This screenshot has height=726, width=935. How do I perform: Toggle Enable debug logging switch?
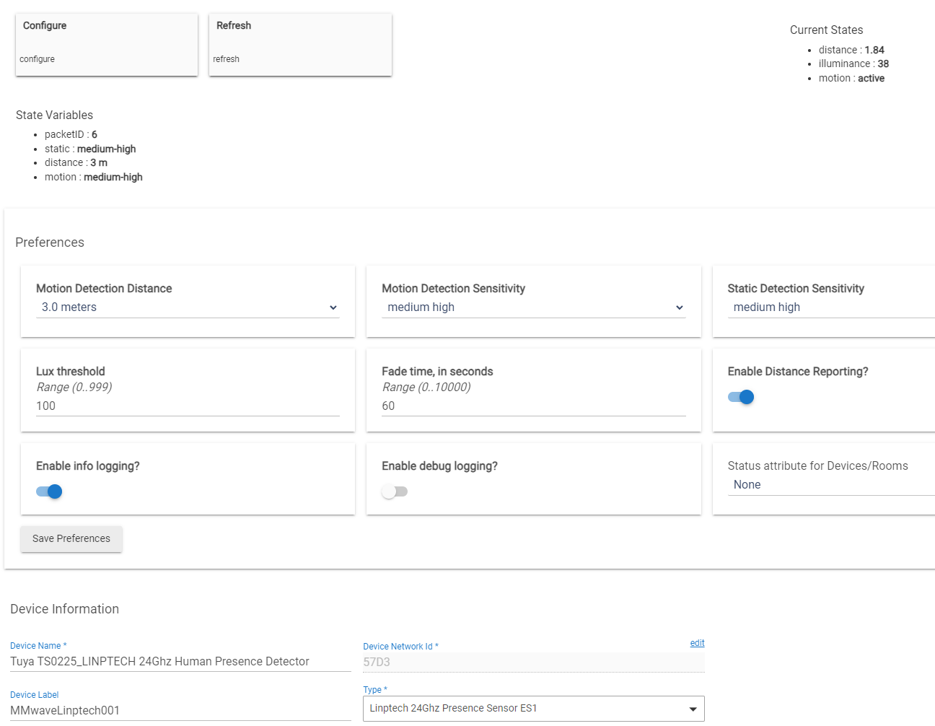coord(395,491)
